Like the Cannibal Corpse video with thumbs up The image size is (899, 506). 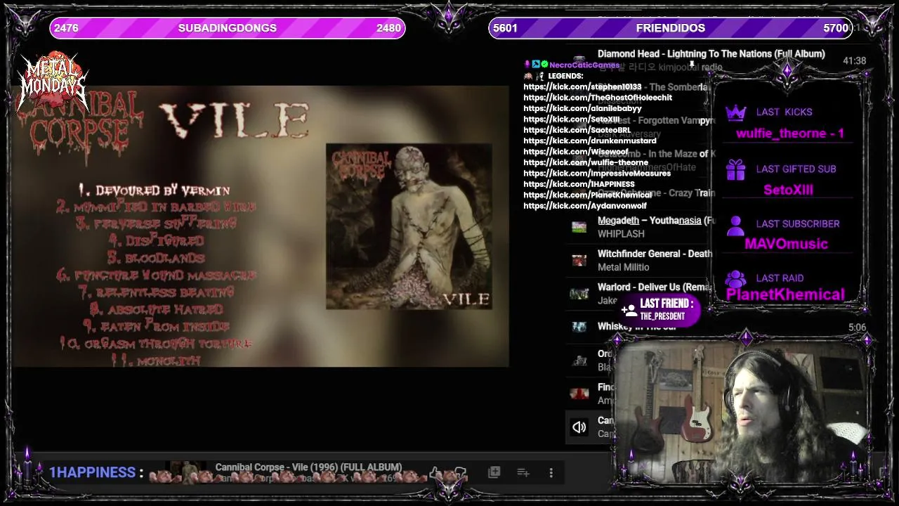pos(434,472)
